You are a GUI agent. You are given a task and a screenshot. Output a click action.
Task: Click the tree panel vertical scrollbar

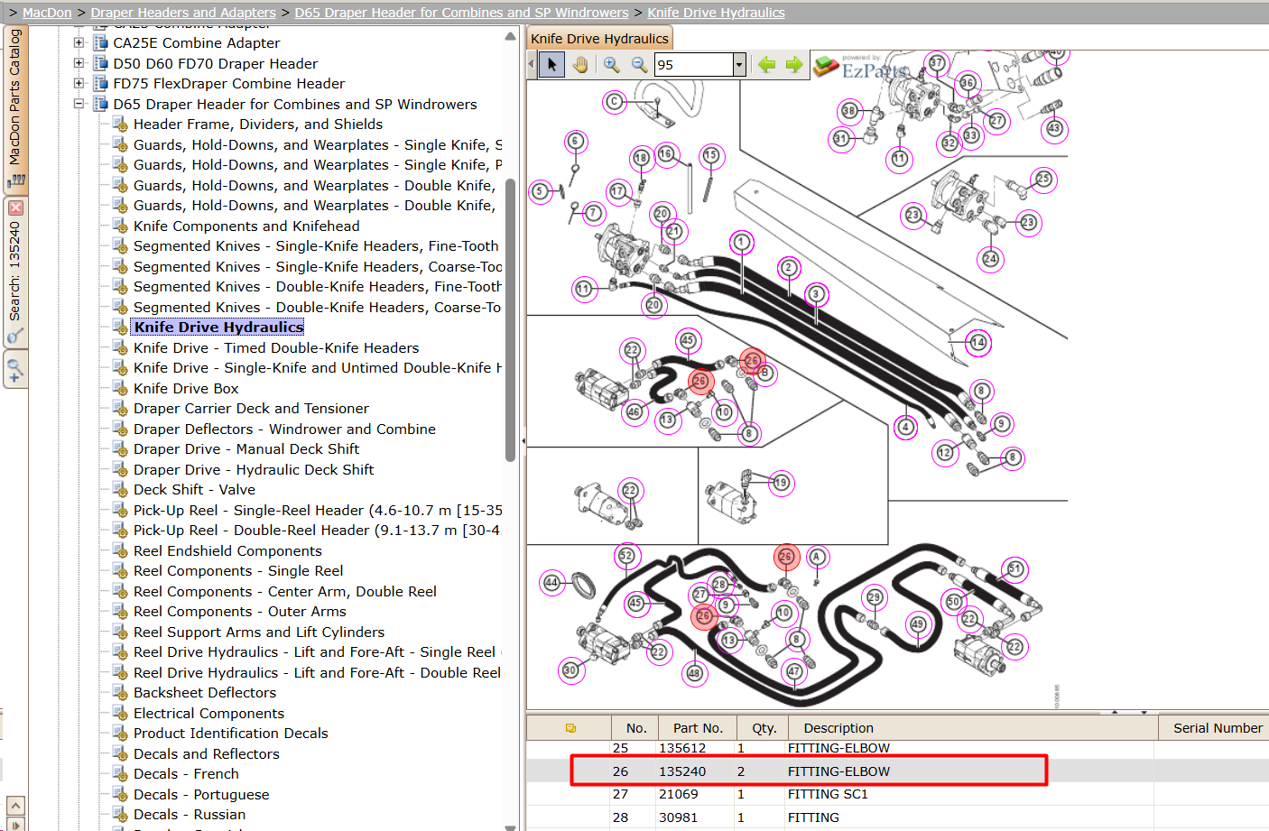coord(511,320)
